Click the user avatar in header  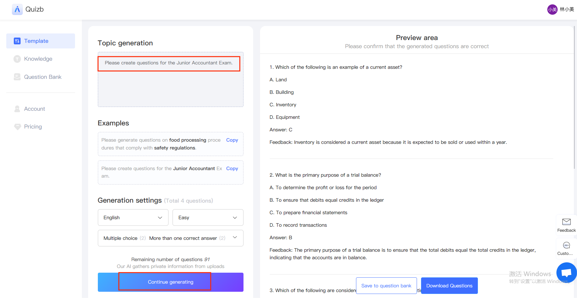(x=552, y=9)
